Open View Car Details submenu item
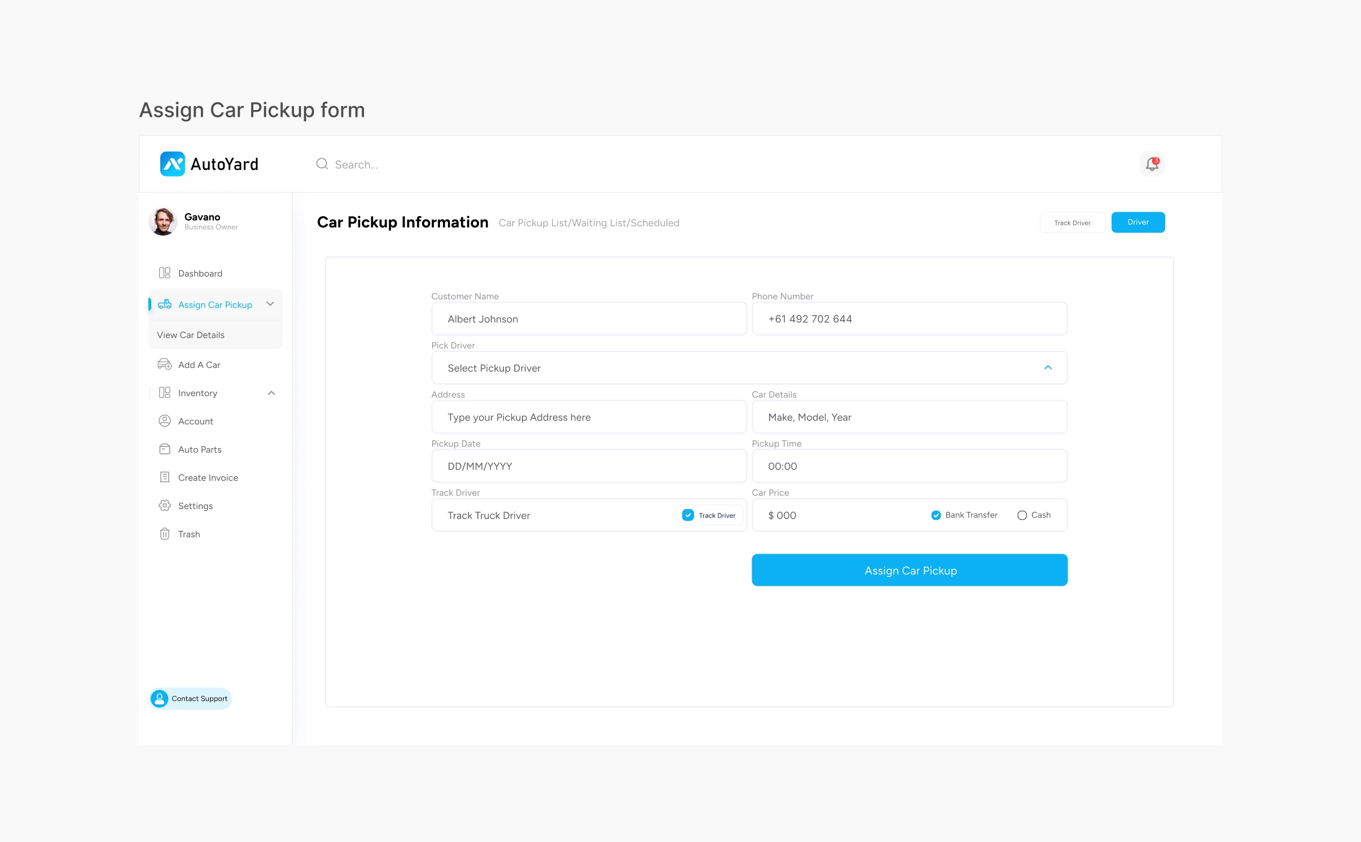 point(191,335)
